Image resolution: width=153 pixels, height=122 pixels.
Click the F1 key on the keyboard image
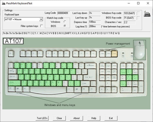pyautogui.click(x=23, y=54)
